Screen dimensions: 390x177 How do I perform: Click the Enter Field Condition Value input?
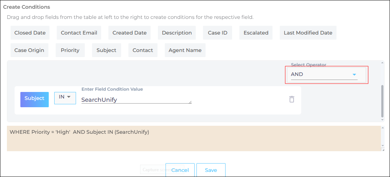(136, 100)
